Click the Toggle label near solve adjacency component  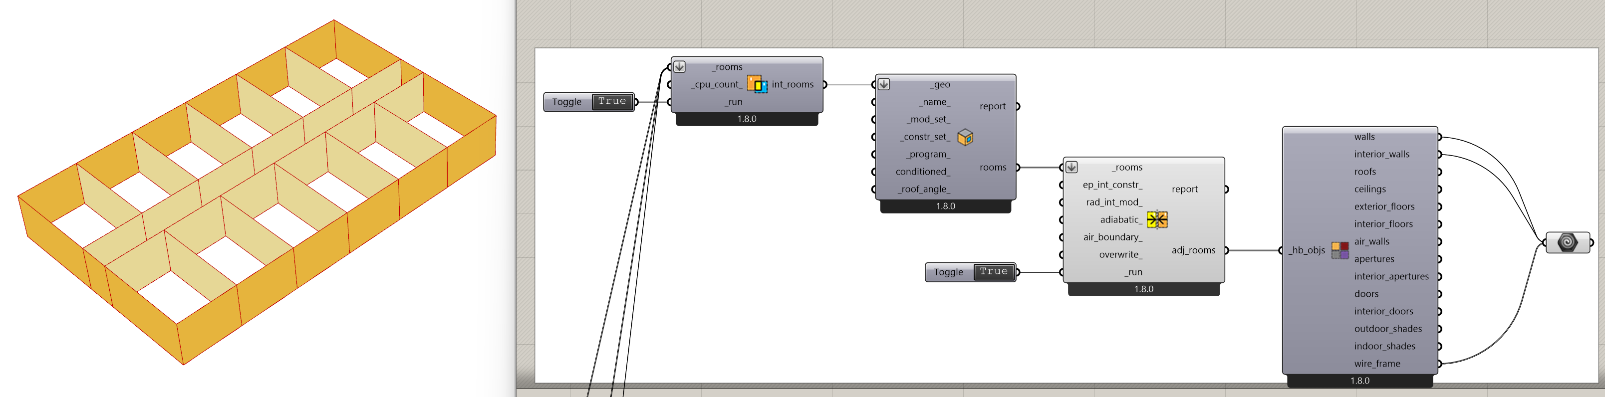[948, 272]
